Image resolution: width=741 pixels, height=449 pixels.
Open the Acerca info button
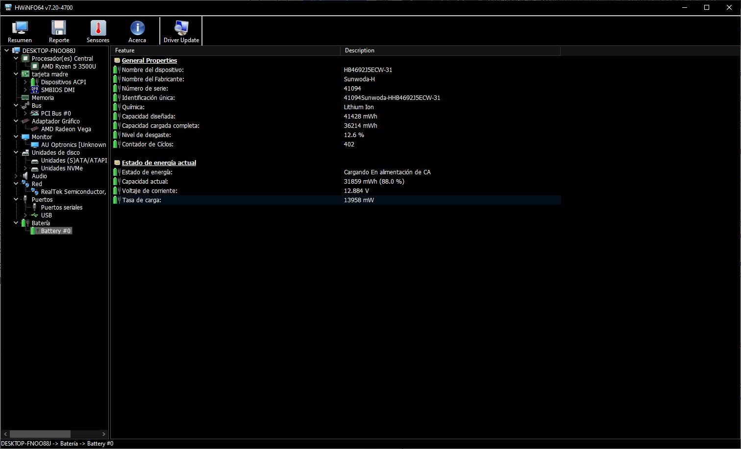[x=137, y=31]
